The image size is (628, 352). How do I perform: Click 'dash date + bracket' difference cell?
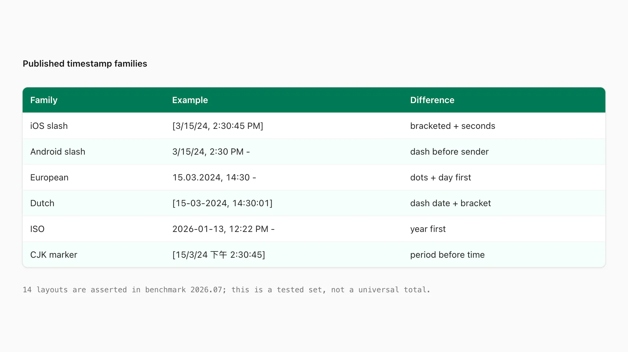[450, 203]
